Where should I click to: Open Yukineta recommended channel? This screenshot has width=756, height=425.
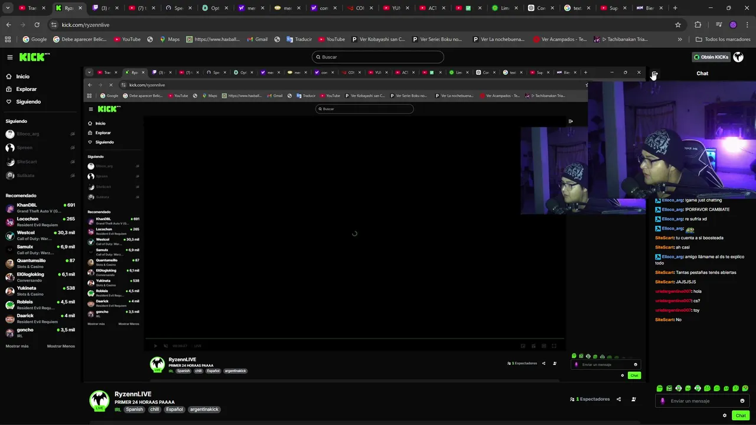coord(40,291)
